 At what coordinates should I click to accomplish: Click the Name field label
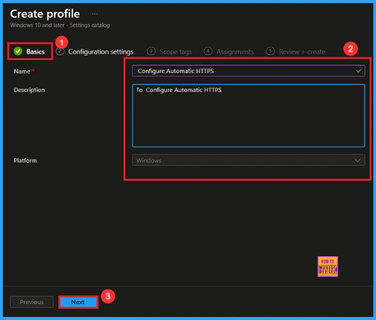pos(22,71)
